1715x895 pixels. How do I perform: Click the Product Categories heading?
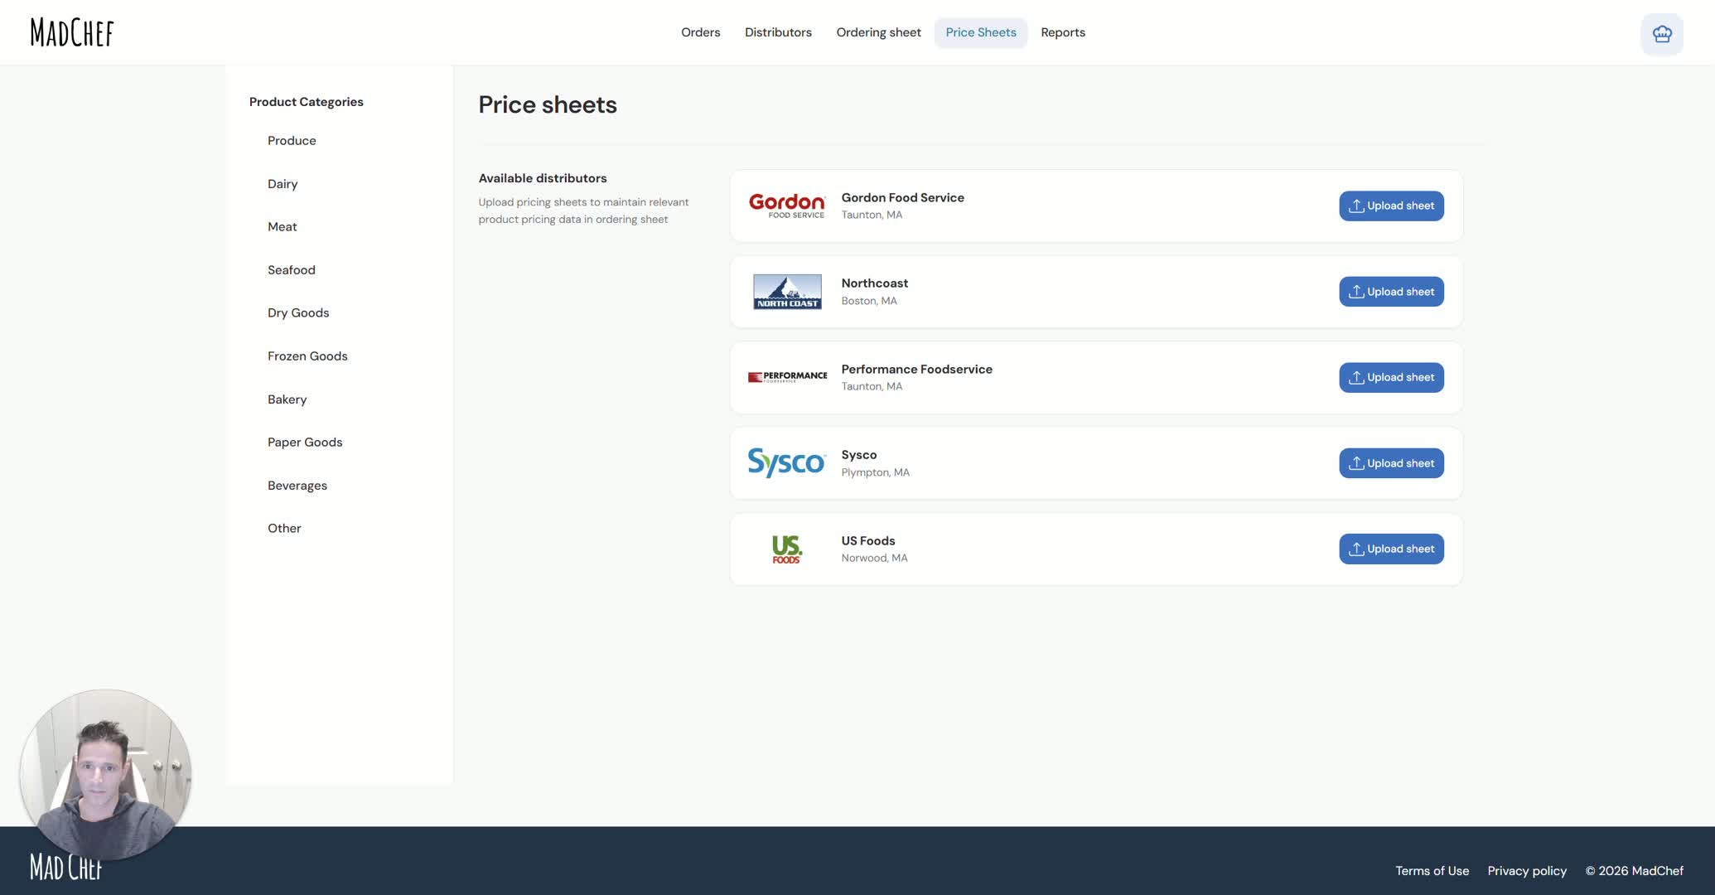coord(306,102)
